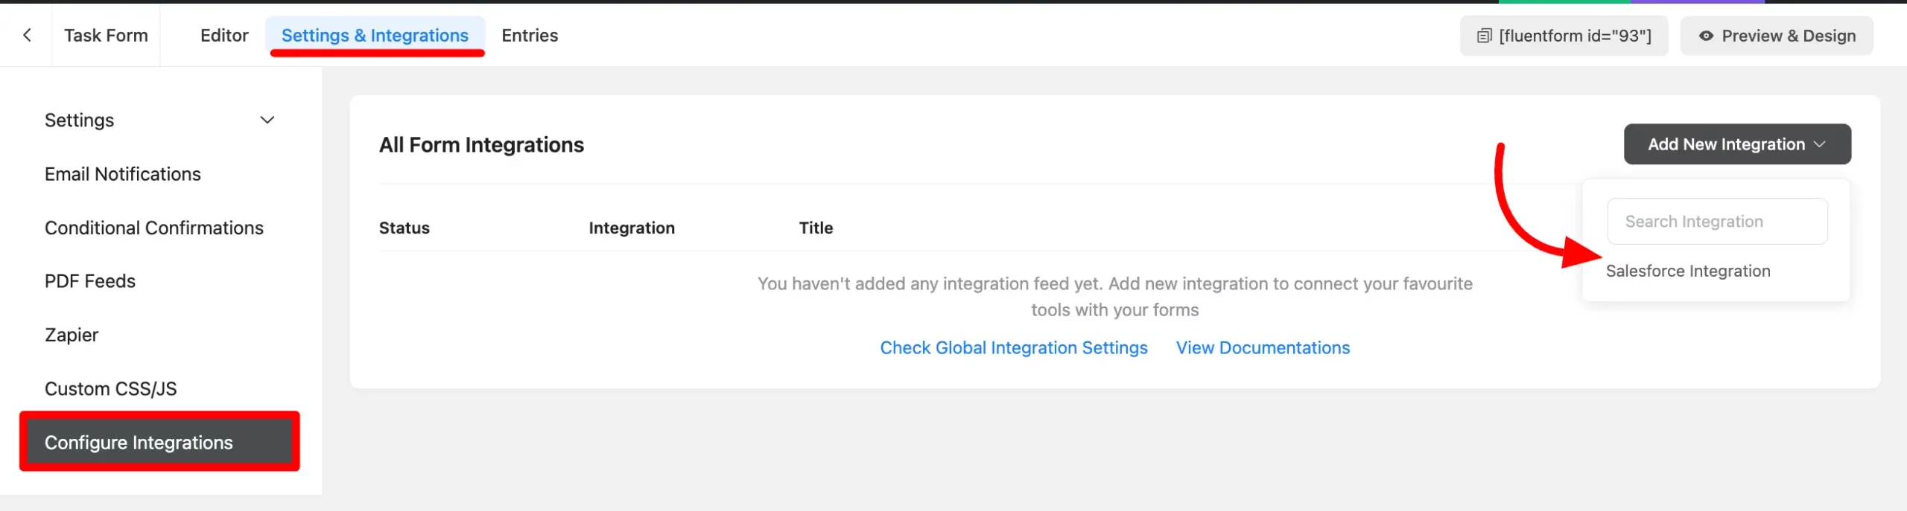Click the back arrow icon

click(x=27, y=35)
